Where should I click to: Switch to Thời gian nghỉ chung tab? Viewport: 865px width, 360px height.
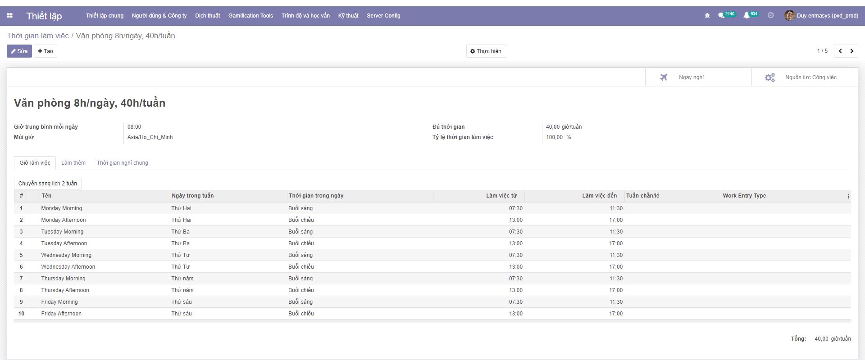[x=122, y=163]
